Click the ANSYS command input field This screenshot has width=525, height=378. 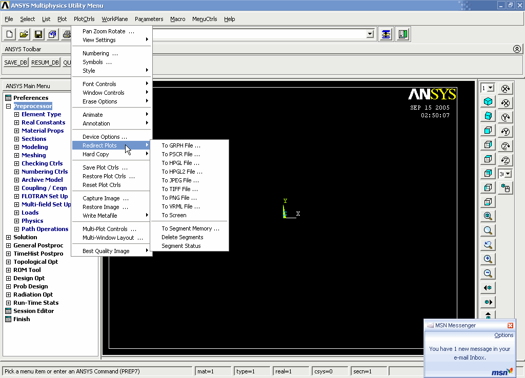[259, 34]
